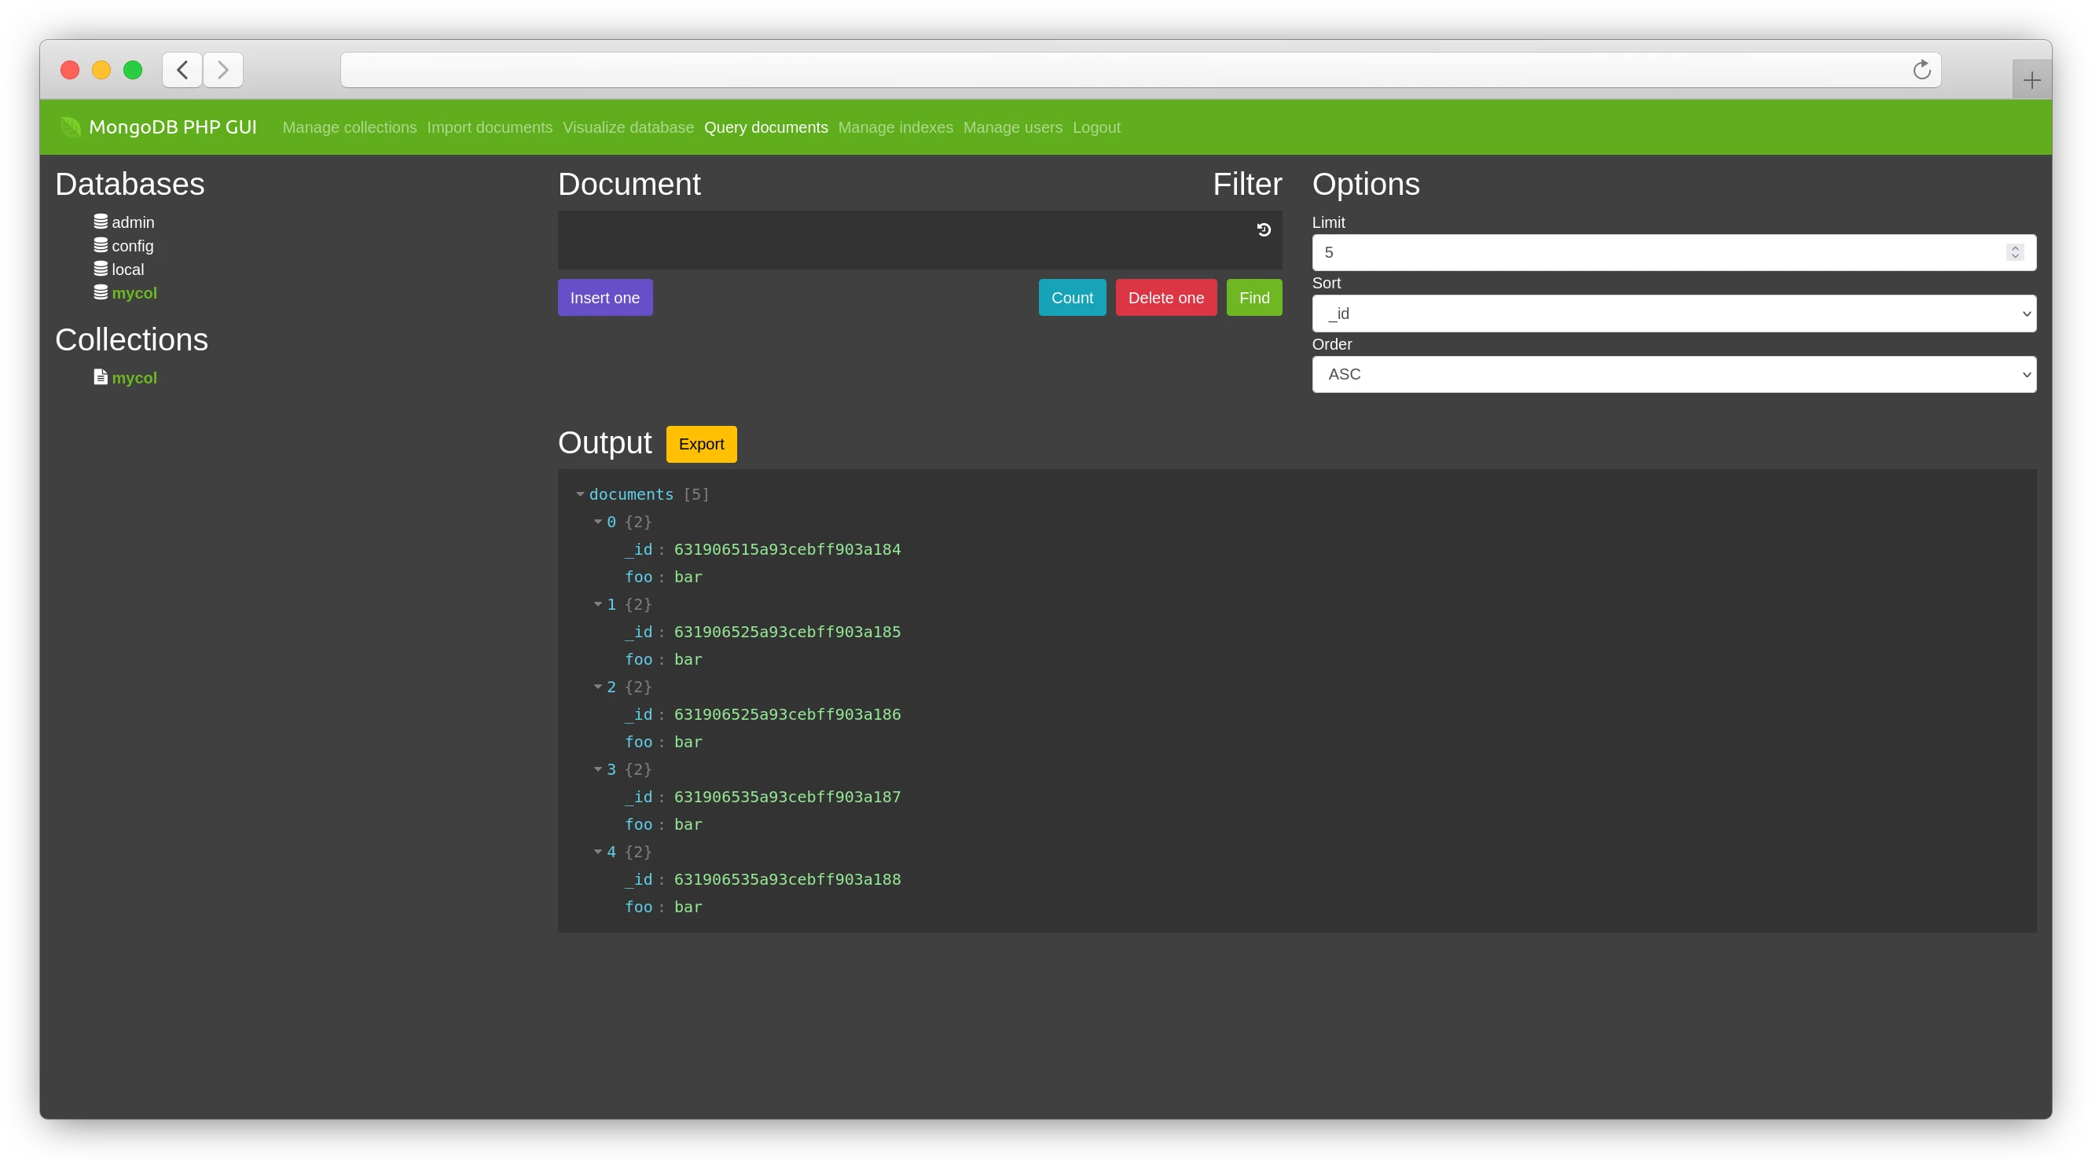The height and width of the screenshot is (1159, 2092).
Task: Open the Sort dropdown showing _id
Action: coord(1675,314)
